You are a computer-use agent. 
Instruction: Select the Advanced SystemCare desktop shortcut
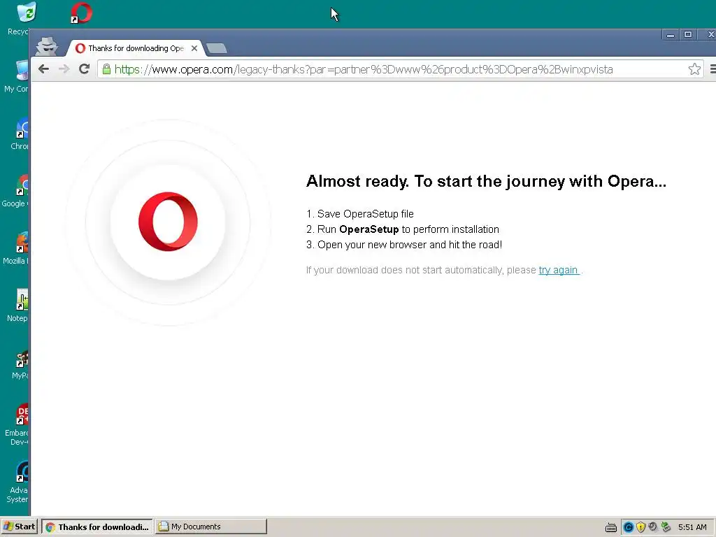19,482
